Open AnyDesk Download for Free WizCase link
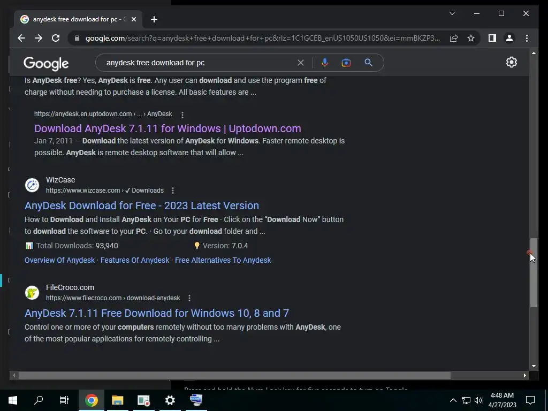This screenshot has height=411, width=548. point(141,205)
